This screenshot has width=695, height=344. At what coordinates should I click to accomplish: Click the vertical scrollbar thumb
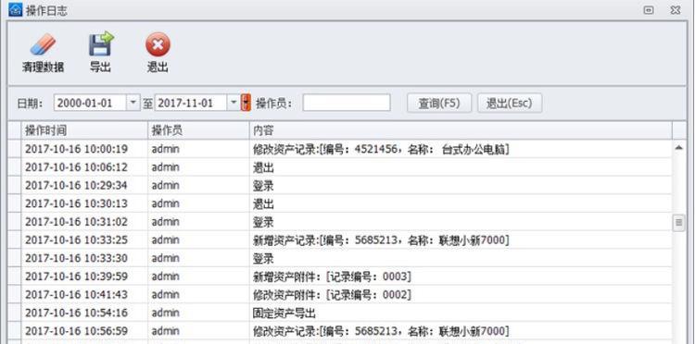point(678,223)
